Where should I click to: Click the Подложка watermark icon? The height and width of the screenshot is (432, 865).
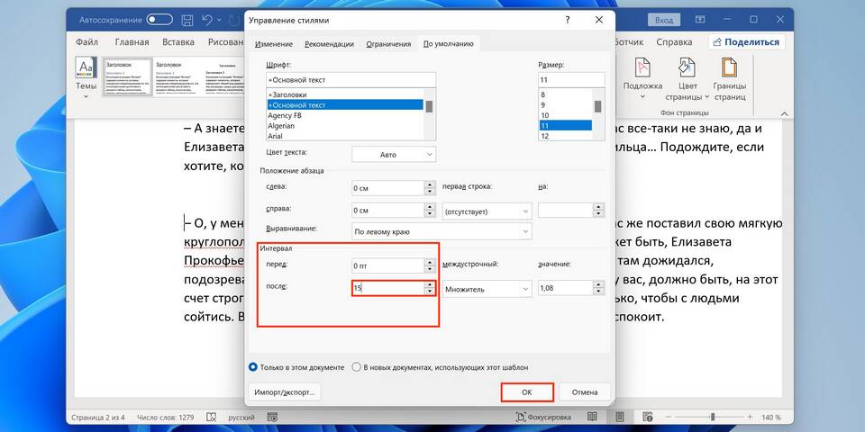[642, 75]
